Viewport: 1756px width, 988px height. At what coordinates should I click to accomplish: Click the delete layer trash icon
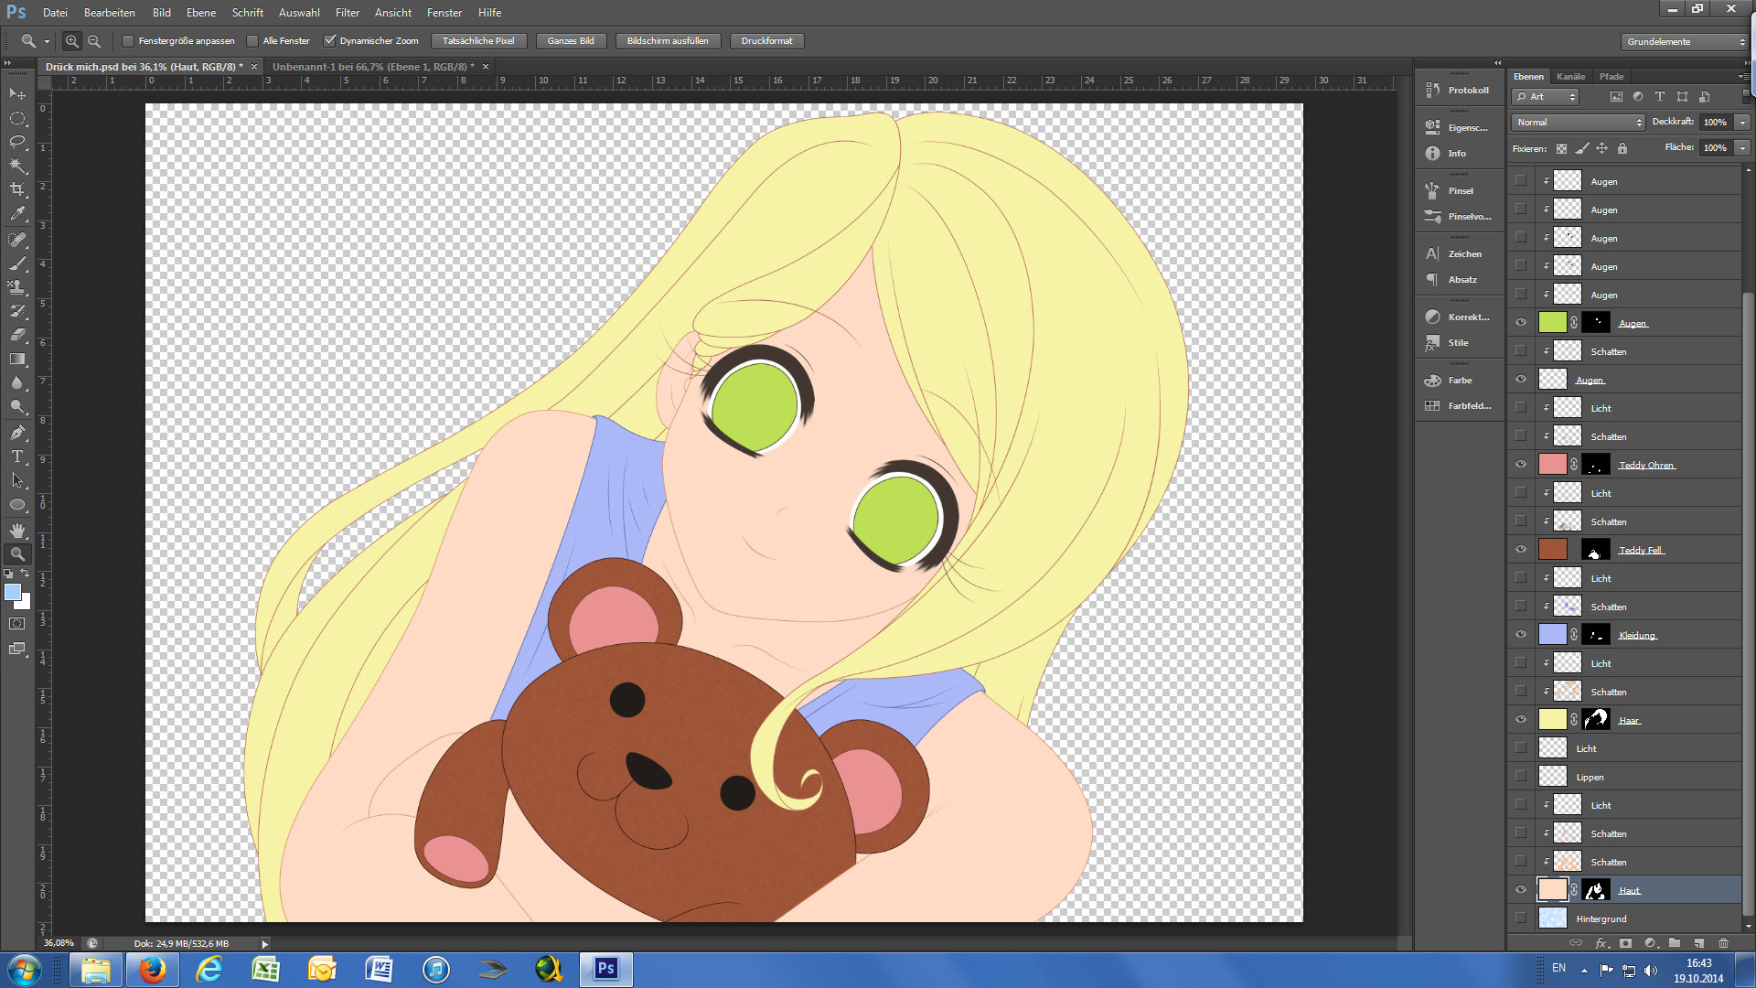coord(1723,943)
